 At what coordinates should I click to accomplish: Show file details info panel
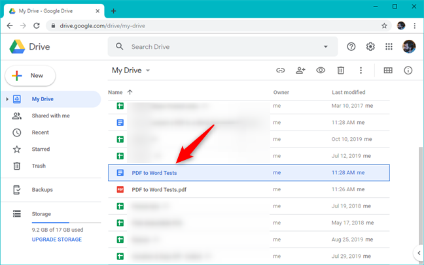(x=408, y=70)
